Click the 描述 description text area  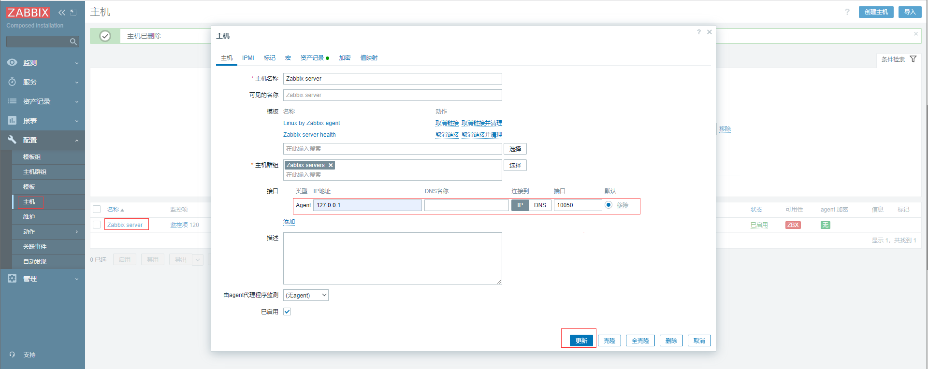tap(392, 258)
